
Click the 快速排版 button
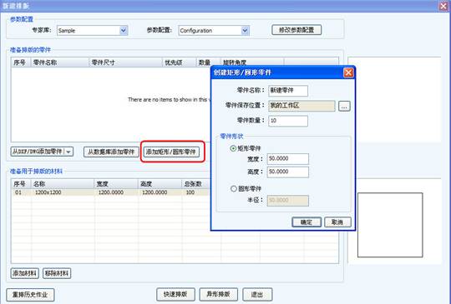click(175, 294)
